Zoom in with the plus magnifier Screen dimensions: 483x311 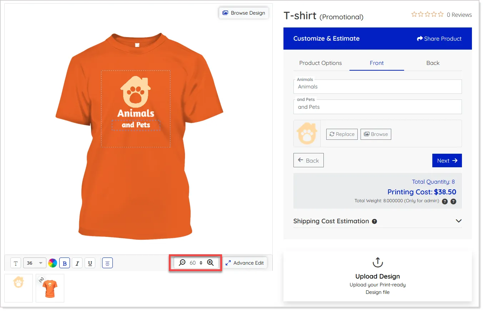pos(210,263)
